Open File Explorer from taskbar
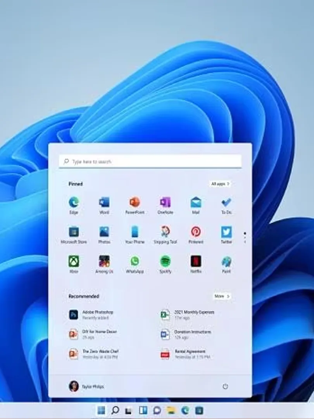The image size is (314, 419). click(x=171, y=410)
